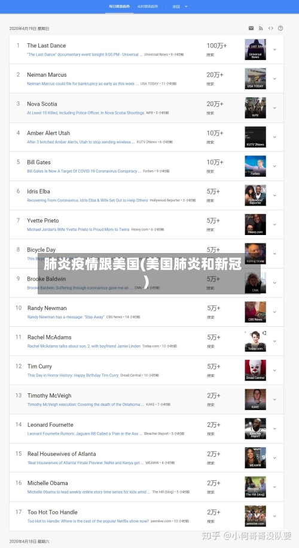Expand the Tim Curry row chevron

click(274, 371)
